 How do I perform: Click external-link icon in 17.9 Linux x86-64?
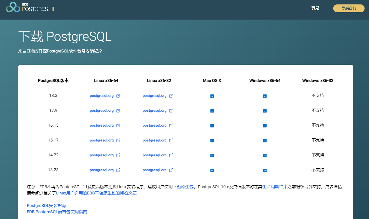tap(118, 111)
